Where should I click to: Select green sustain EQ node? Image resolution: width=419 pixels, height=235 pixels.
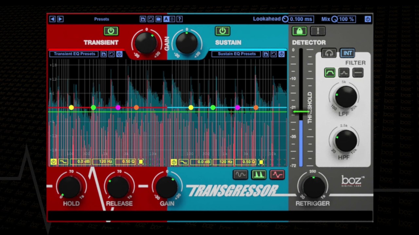pos(213,107)
